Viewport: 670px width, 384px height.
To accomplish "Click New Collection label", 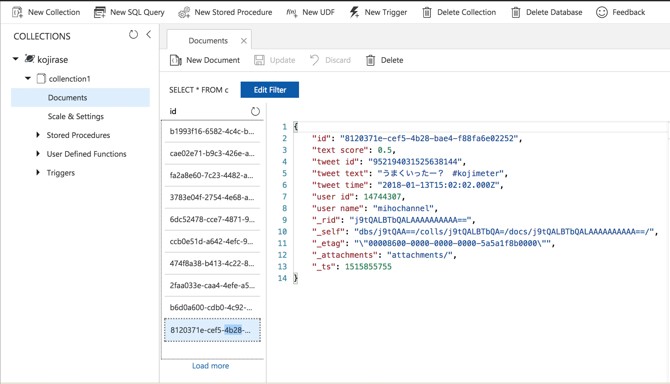I will (x=54, y=12).
